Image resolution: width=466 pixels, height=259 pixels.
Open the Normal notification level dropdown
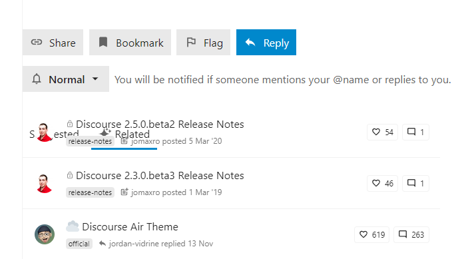[66, 79]
